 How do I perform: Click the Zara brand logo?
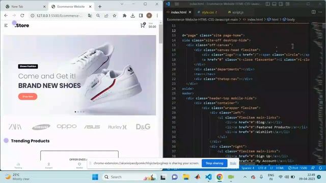coord(15,127)
